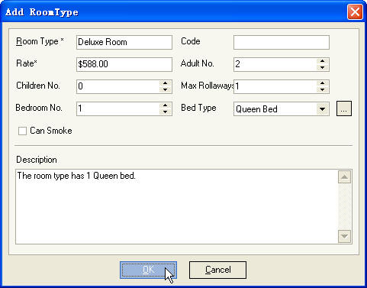The width and height of the screenshot is (367, 288).
Task: Increase Adult No. with up arrow
Action: click(x=322, y=61)
